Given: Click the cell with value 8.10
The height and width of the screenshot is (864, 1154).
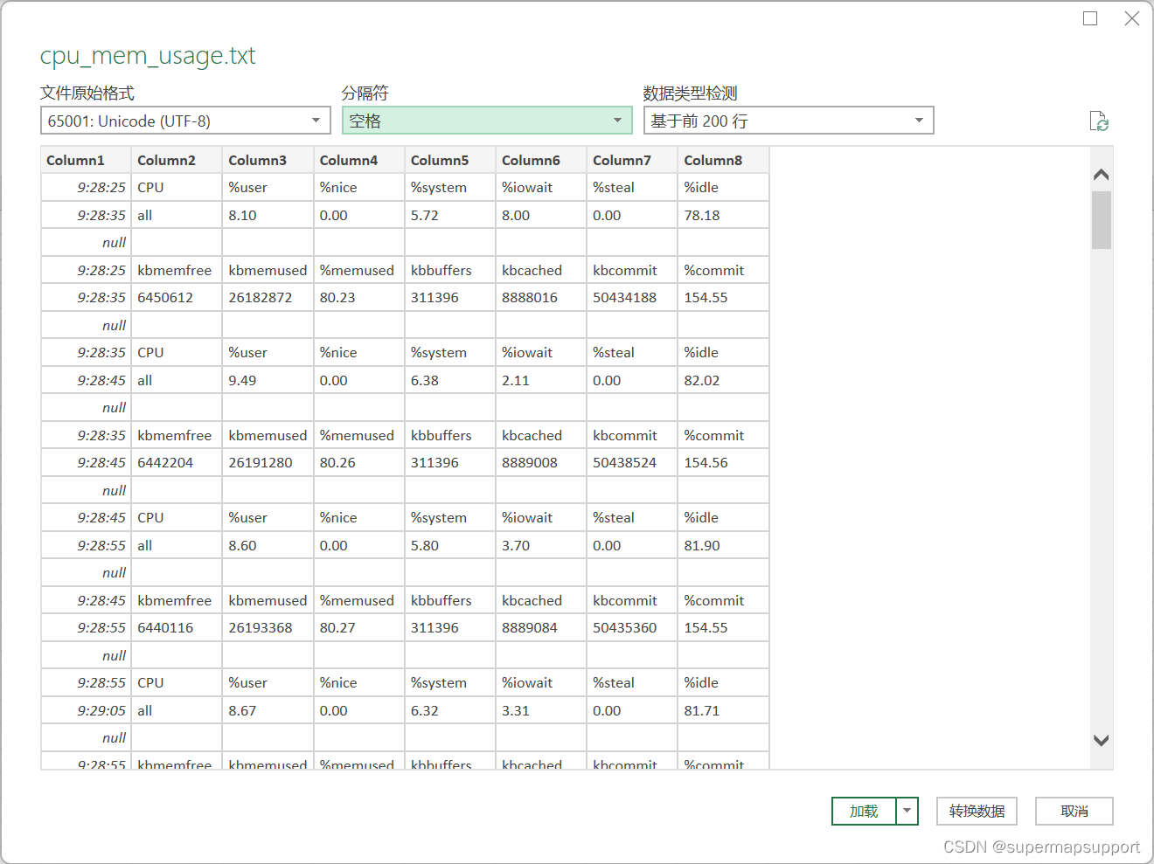Looking at the screenshot, I should [268, 215].
